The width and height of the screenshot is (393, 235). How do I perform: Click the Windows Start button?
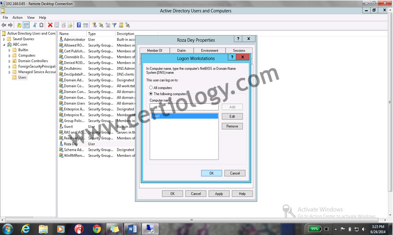[x=8, y=229]
